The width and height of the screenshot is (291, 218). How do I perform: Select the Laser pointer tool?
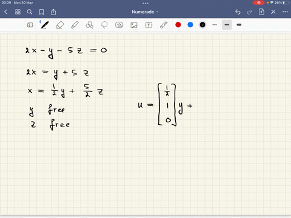[x=164, y=25]
